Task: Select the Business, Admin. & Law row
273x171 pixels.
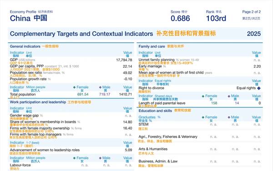Action: coord(158,161)
